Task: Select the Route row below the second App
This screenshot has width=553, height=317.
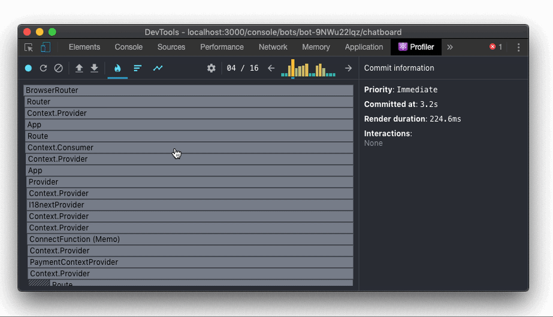Action: click(x=202, y=283)
